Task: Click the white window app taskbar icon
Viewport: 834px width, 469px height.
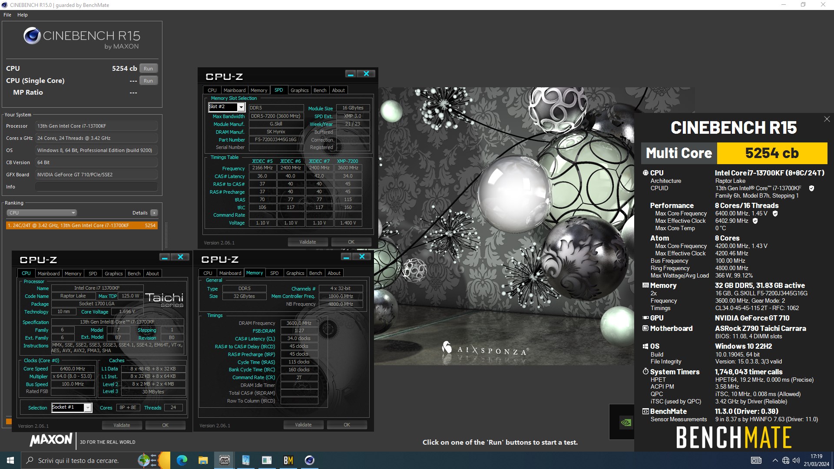Action: (267, 460)
